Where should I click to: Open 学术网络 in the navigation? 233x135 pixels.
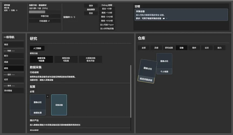pos(14,91)
